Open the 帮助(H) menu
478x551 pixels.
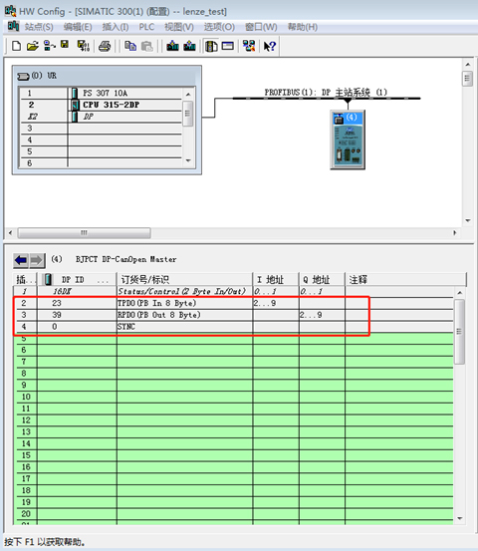point(303,27)
